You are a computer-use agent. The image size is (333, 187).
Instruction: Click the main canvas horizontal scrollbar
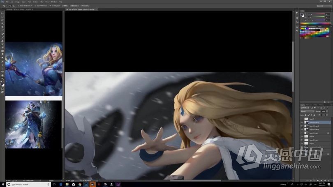195,181
